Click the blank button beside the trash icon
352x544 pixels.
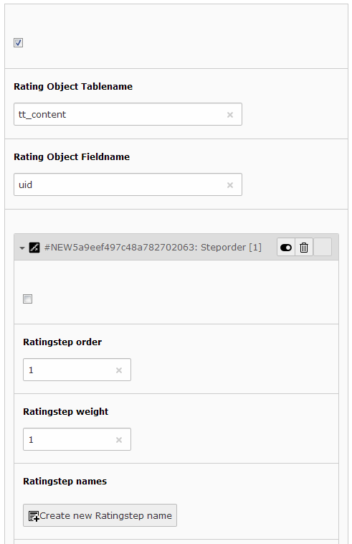322,248
